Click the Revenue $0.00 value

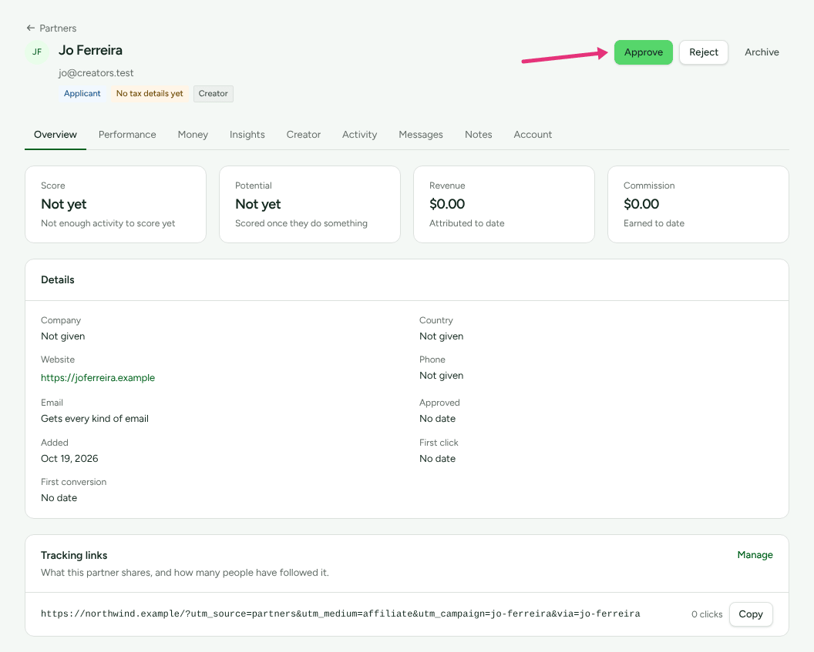447,204
